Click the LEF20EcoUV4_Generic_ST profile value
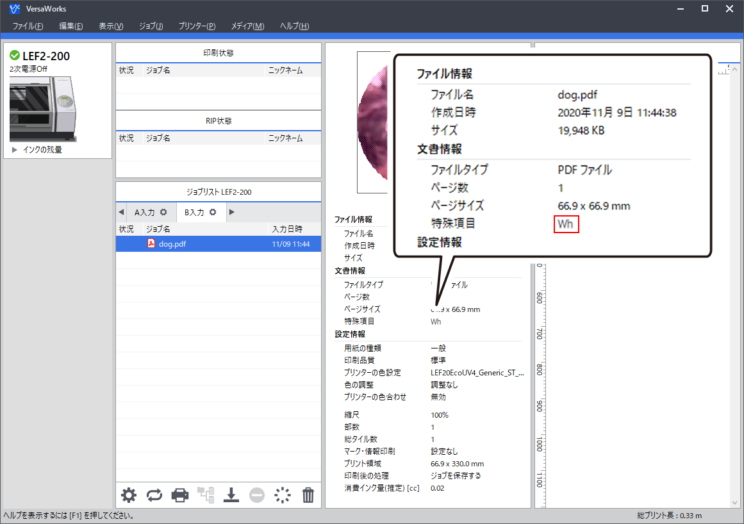 coord(477,373)
